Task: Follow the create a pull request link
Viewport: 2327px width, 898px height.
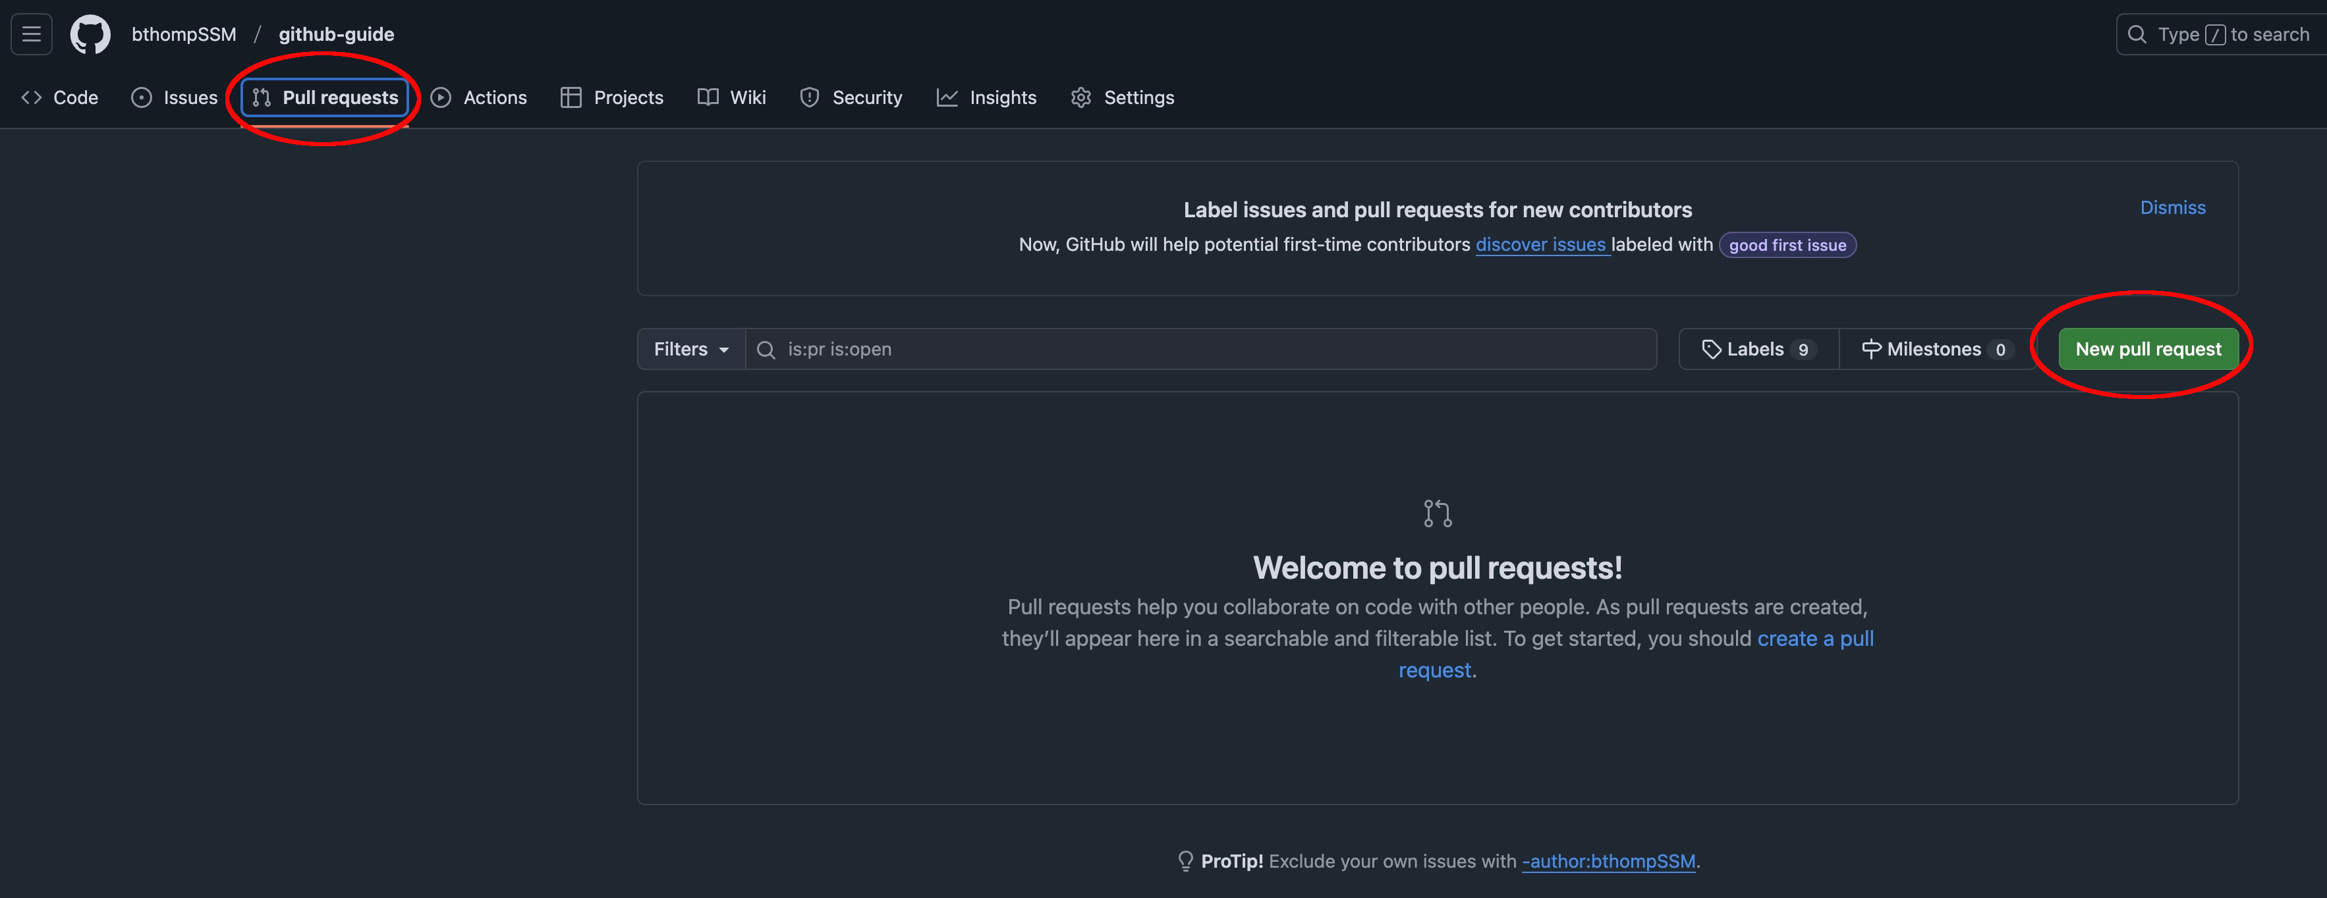Action: 1815,639
